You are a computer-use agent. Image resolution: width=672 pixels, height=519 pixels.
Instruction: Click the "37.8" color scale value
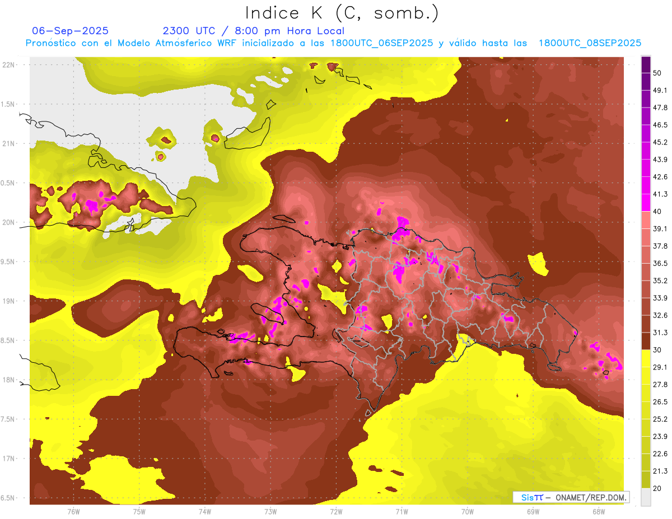click(660, 246)
